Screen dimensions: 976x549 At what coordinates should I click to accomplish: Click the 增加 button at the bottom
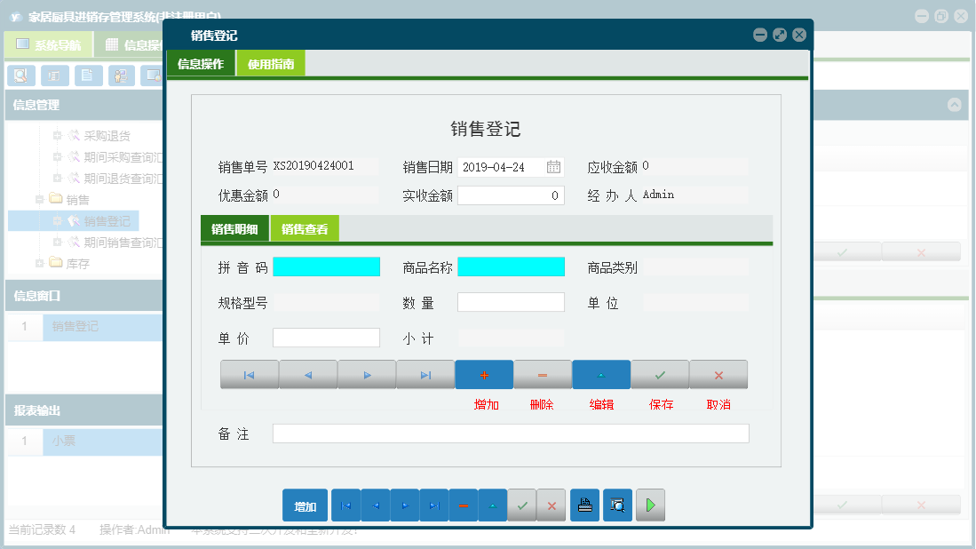(304, 505)
